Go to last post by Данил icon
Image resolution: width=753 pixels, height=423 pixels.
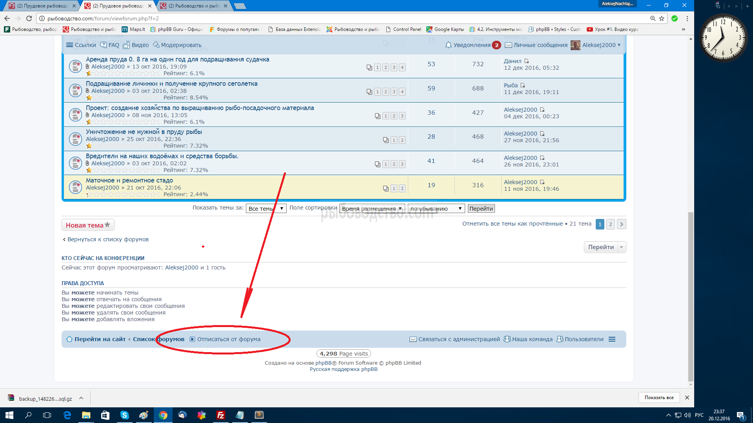[x=527, y=61]
